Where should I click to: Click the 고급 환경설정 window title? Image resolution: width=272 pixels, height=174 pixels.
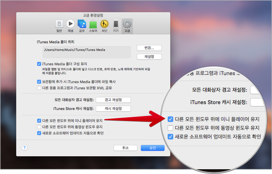[x=93, y=15]
